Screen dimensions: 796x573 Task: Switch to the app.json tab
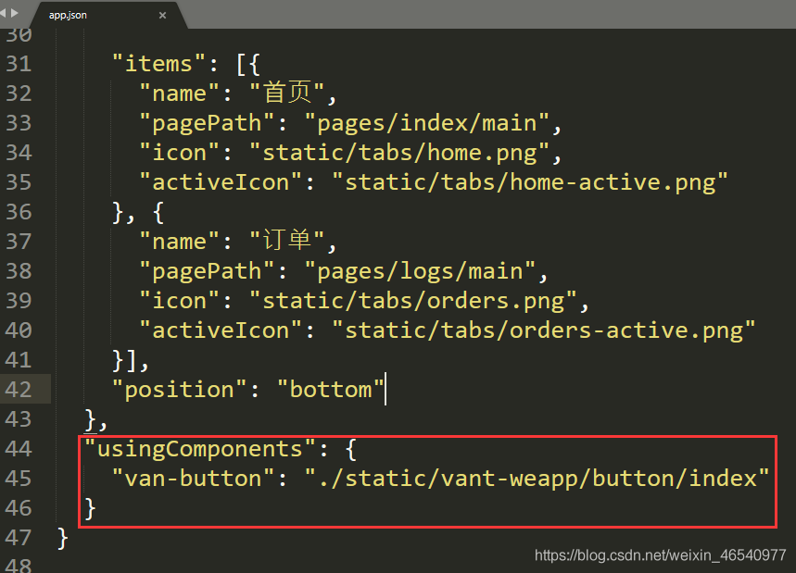pyautogui.click(x=107, y=15)
